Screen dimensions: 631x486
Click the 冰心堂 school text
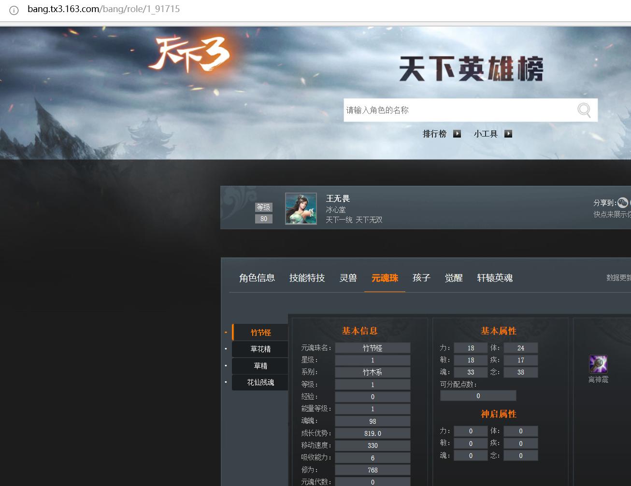pyautogui.click(x=336, y=209)
